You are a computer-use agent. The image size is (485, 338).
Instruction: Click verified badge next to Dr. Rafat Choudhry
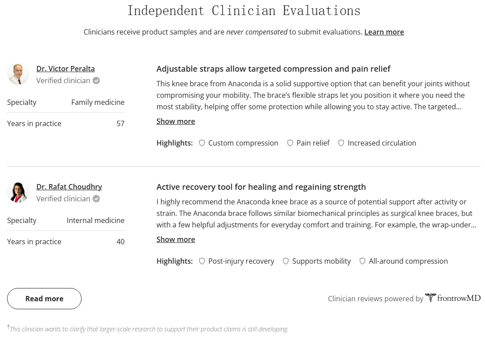[96, 199]
